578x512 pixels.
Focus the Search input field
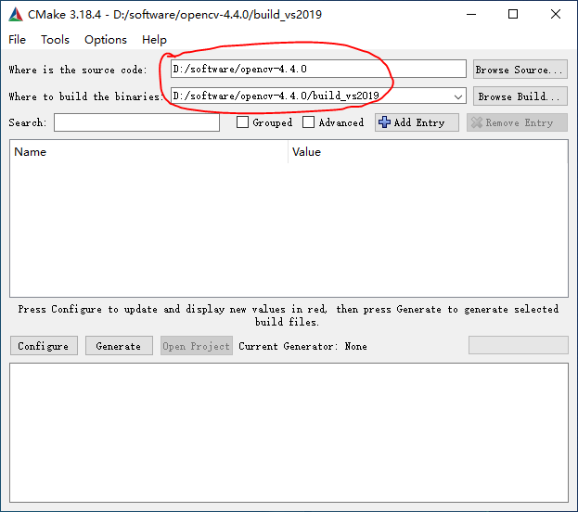click(136, 122)
